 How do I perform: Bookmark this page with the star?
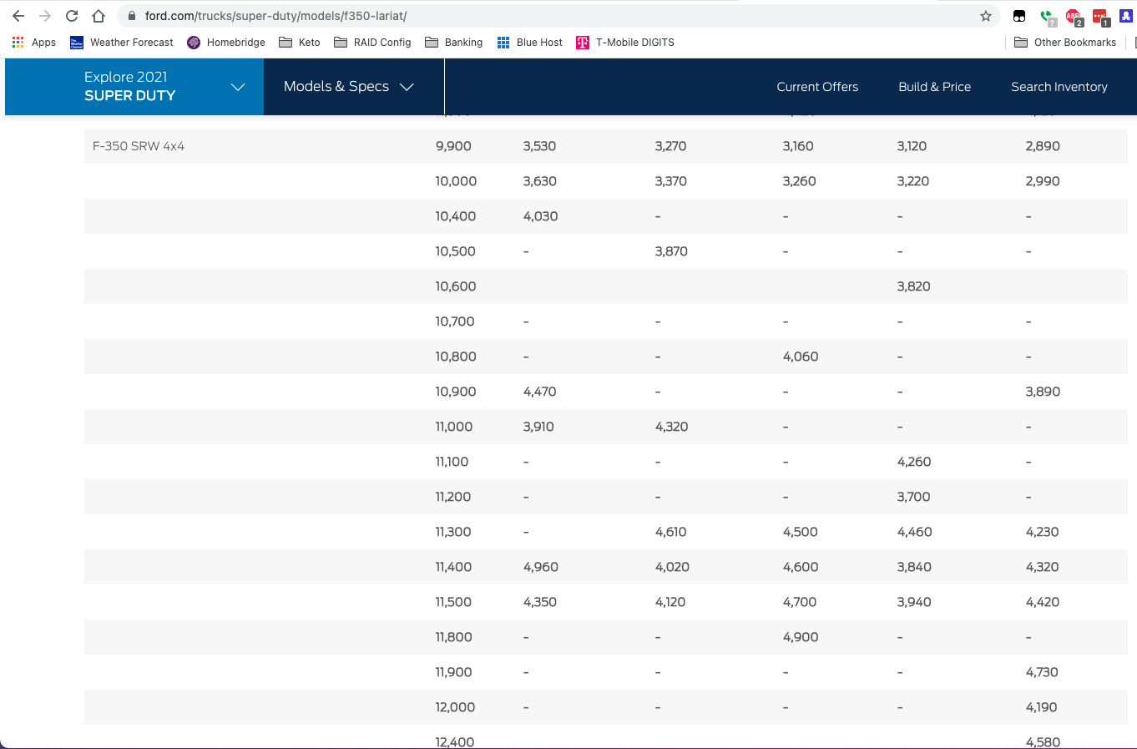tap(986, 16)
